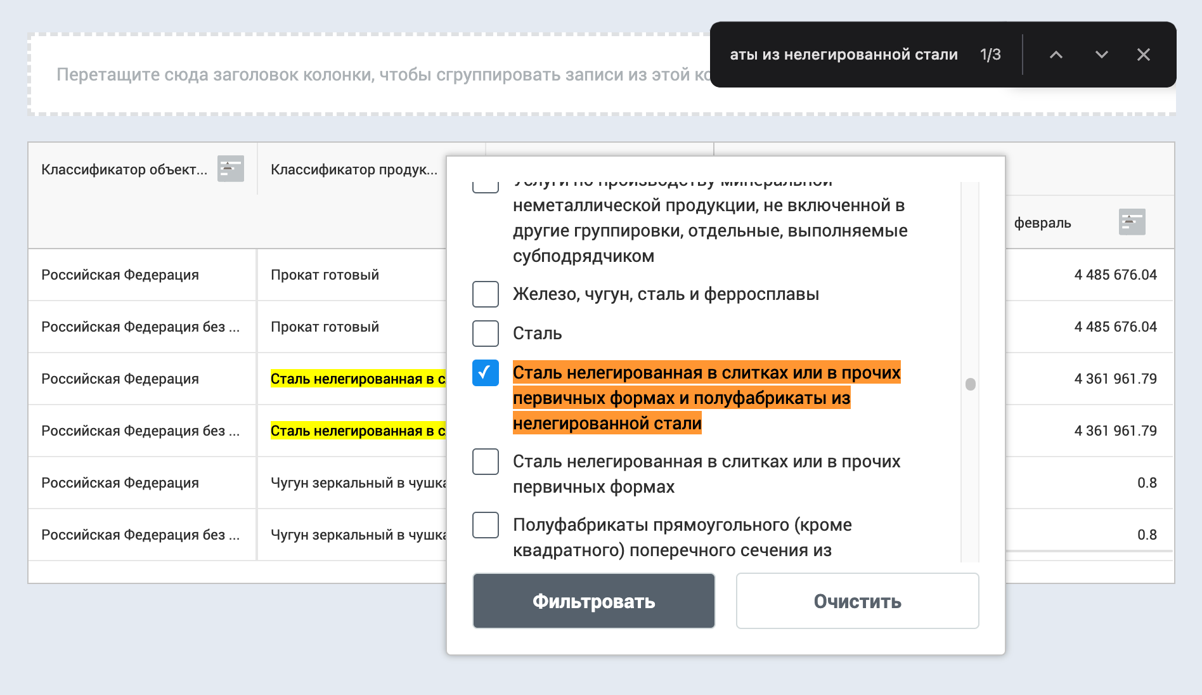Screen dimensions: 1202x695
Task: Enable the "Услуги по производству" filter option
Action: [485, 185]
